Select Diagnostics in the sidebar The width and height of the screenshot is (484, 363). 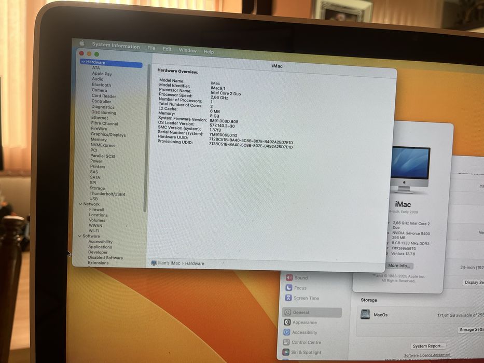pyautogui.click(x=103, y=107)
